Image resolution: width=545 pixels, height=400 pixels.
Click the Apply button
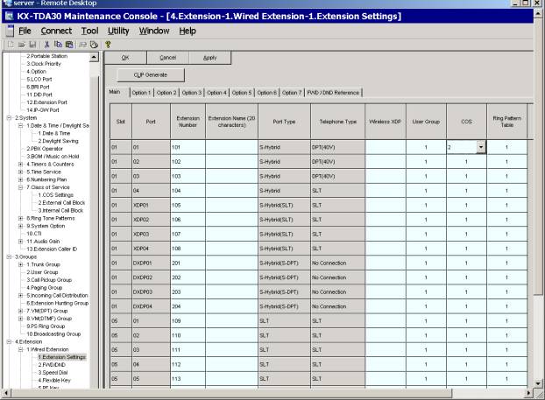pos(210,56)
